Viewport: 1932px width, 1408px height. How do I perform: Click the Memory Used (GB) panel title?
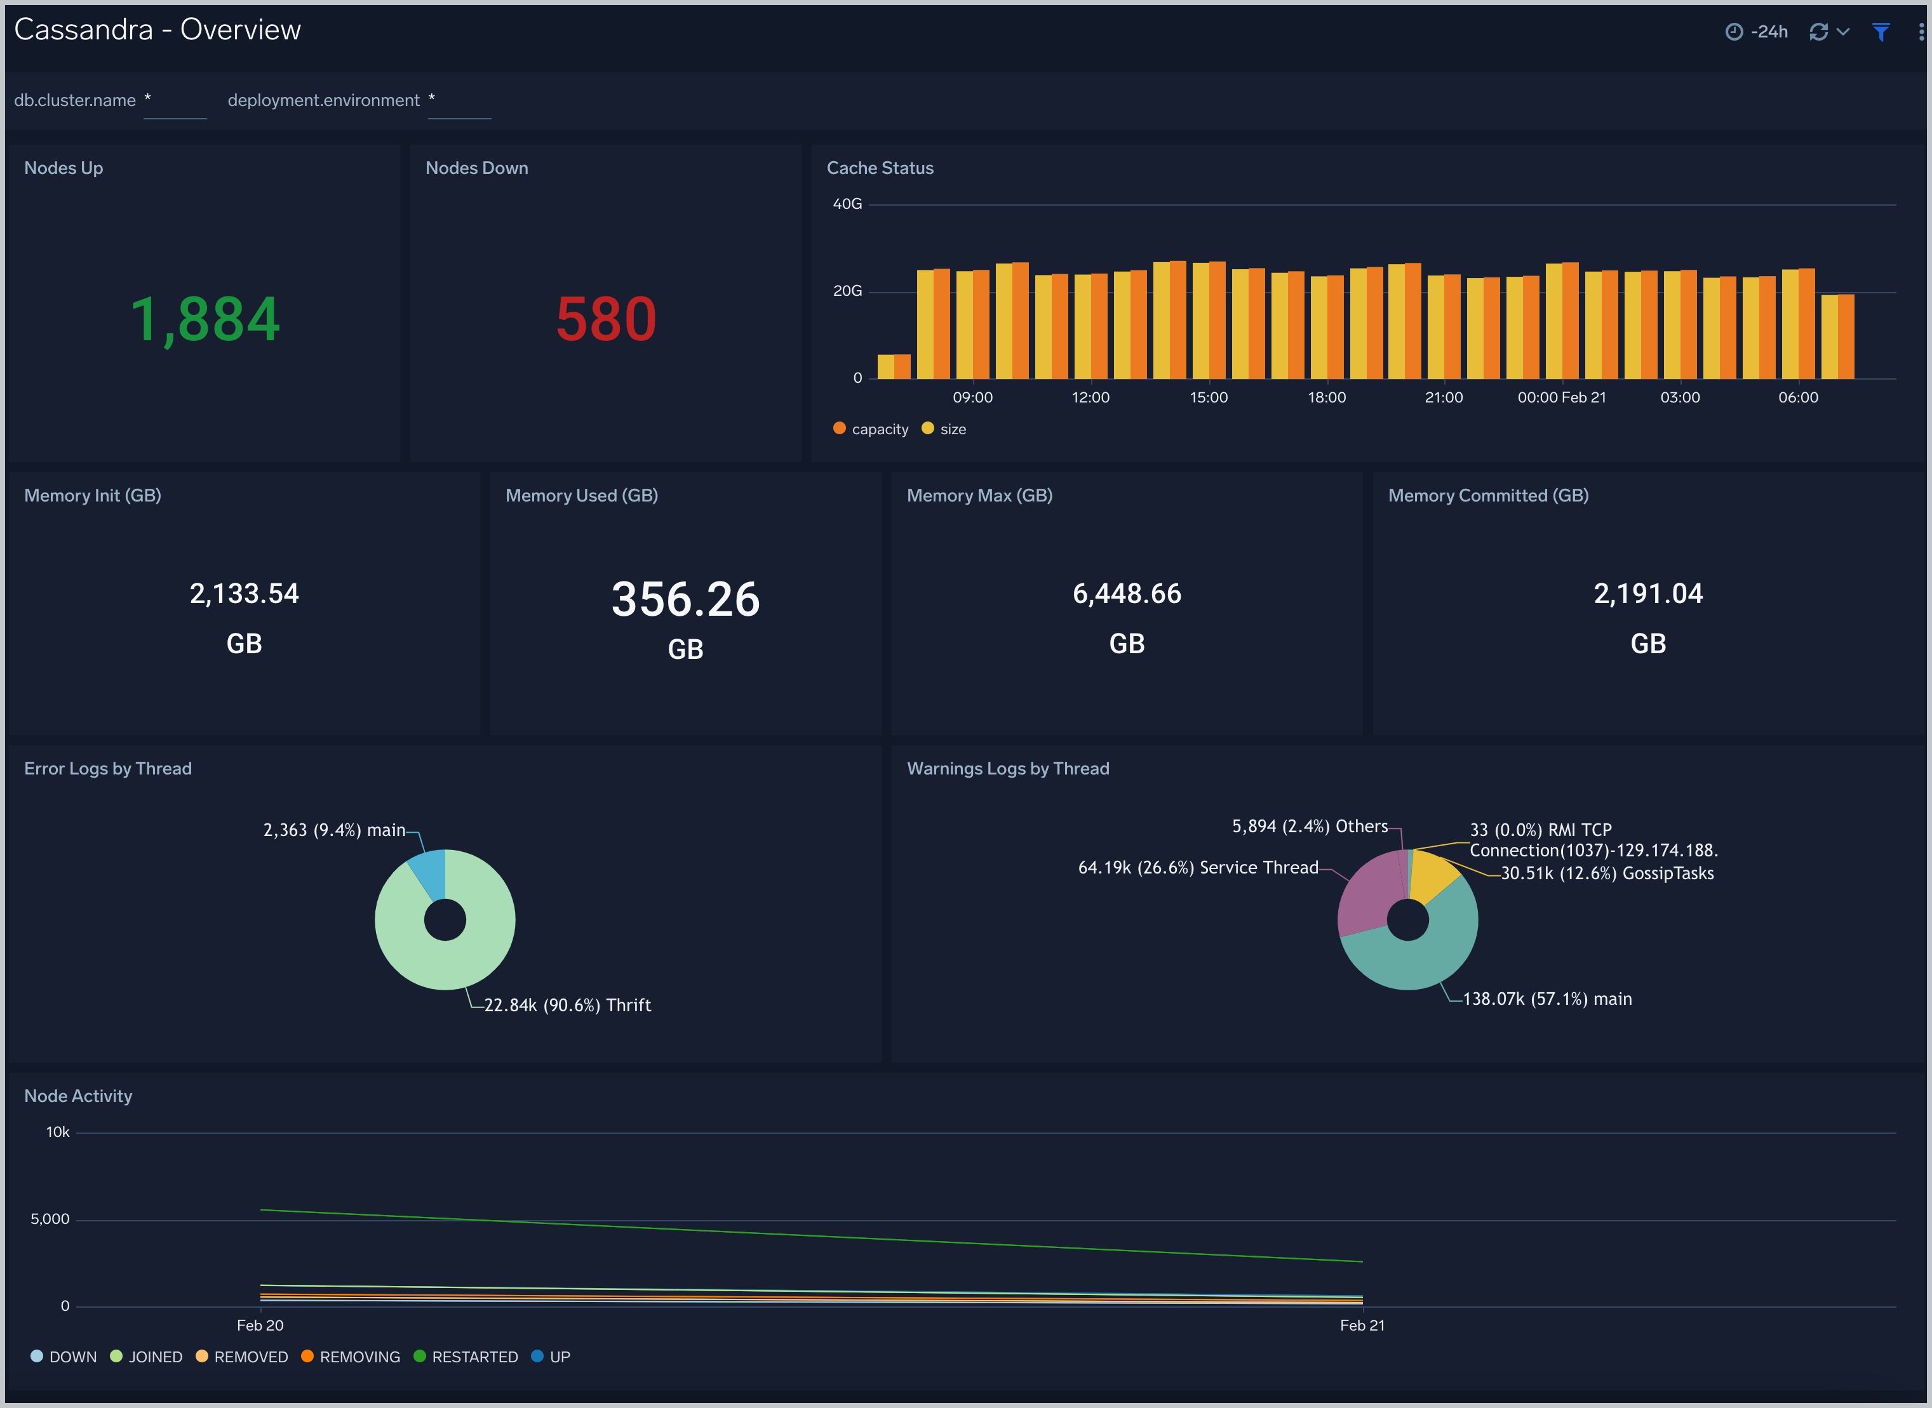point(582,495)
